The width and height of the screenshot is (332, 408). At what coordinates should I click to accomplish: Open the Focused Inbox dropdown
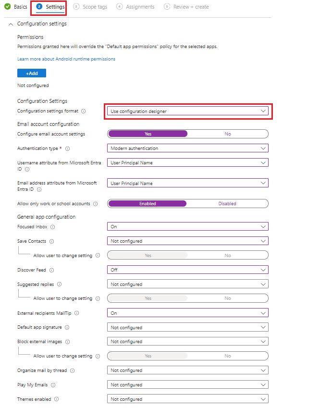point(188,226)
